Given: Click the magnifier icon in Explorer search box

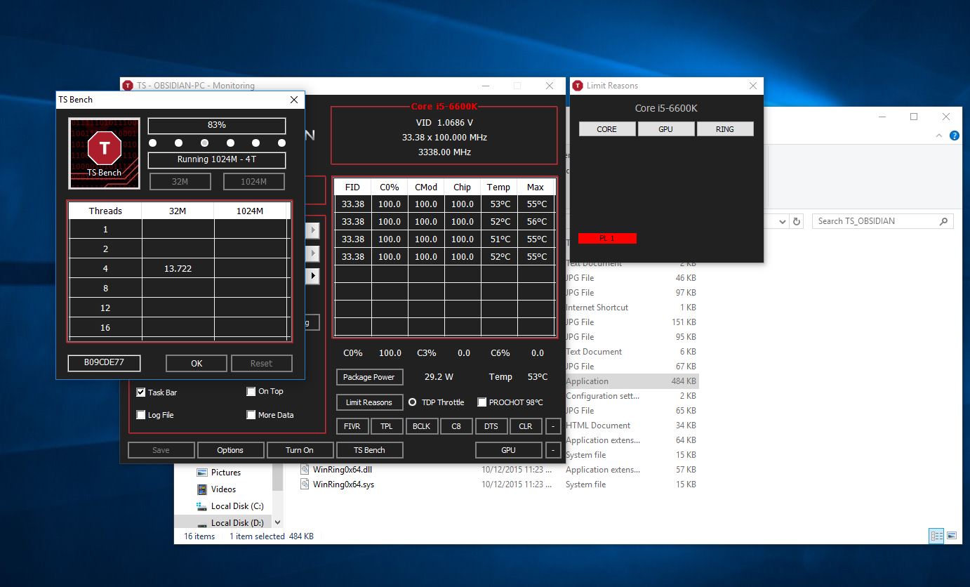Looking at the screenshot, I should 943,221.
